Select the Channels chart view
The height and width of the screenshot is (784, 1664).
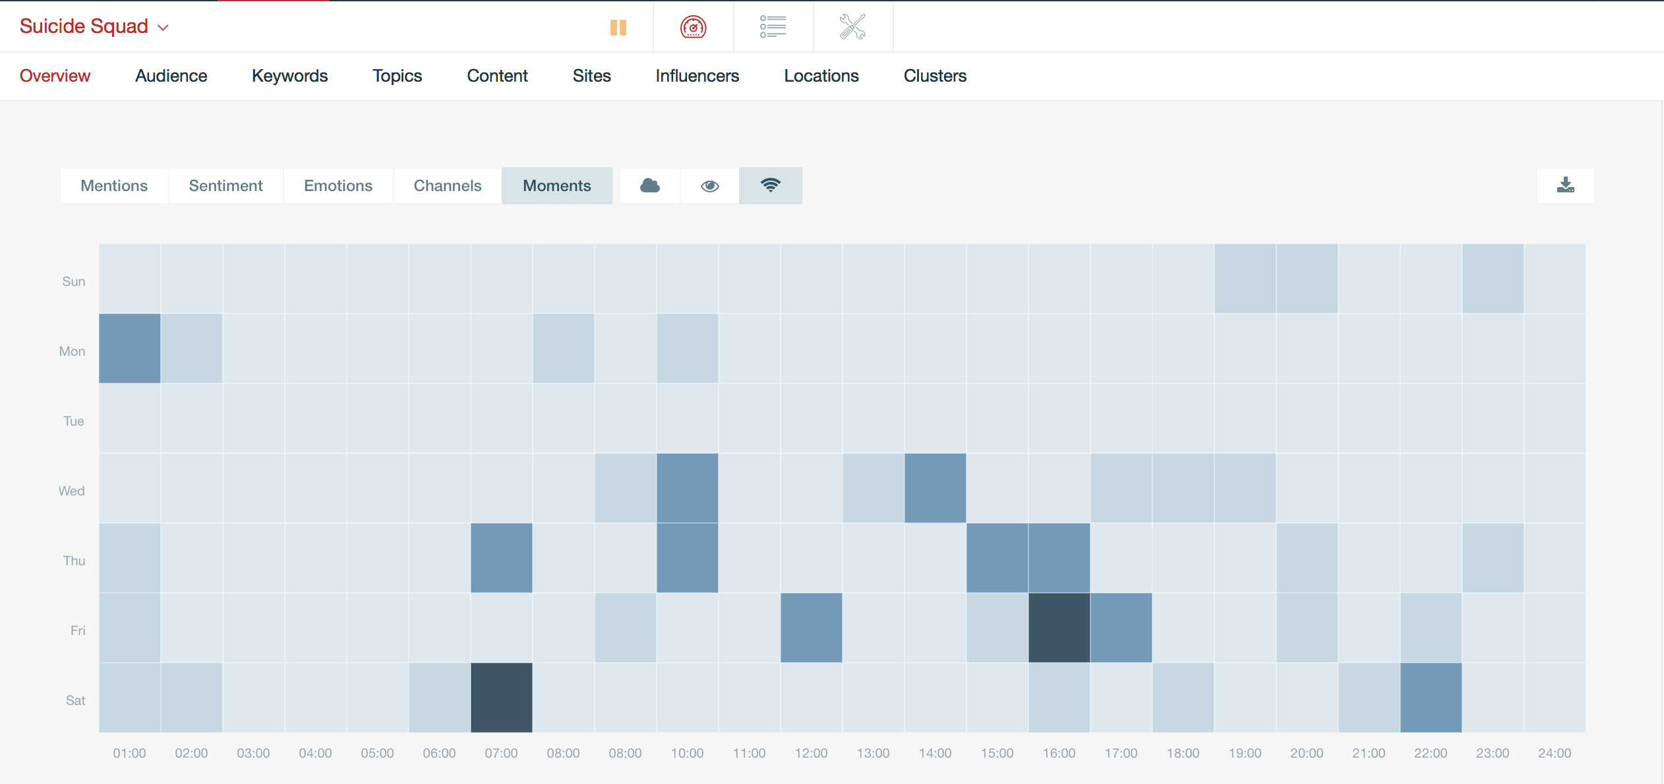pyautogui.click(x=448, y=186)
